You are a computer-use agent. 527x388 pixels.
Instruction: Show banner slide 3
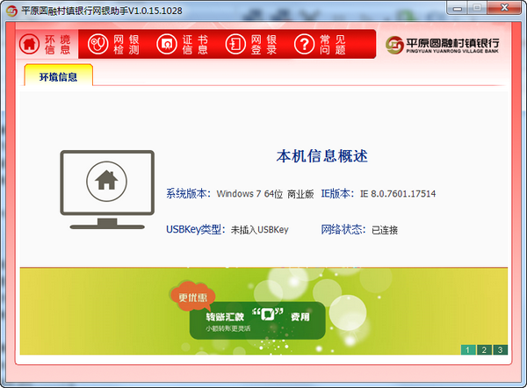500,349
